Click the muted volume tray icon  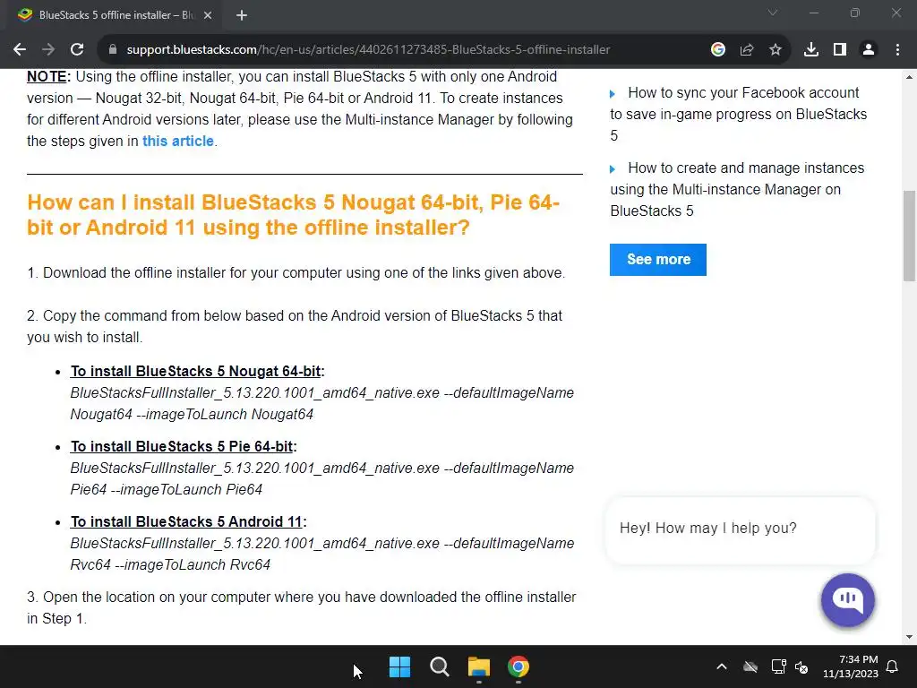(x=801, y=666)
